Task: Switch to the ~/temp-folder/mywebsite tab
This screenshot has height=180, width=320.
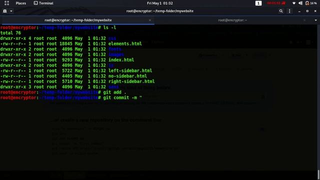Action: 78,20
